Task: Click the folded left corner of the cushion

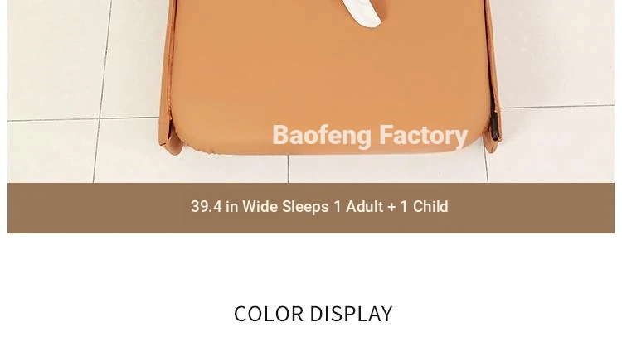Action: [x=171, y=137]
